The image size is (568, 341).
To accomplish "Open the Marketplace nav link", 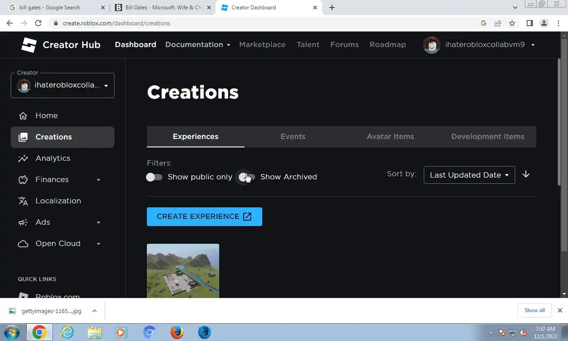I will point(262,45).
